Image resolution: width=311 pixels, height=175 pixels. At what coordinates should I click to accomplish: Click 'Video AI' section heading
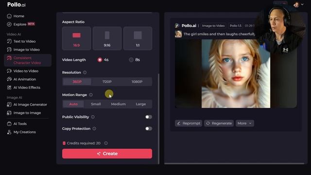click(x=14, y=35)
